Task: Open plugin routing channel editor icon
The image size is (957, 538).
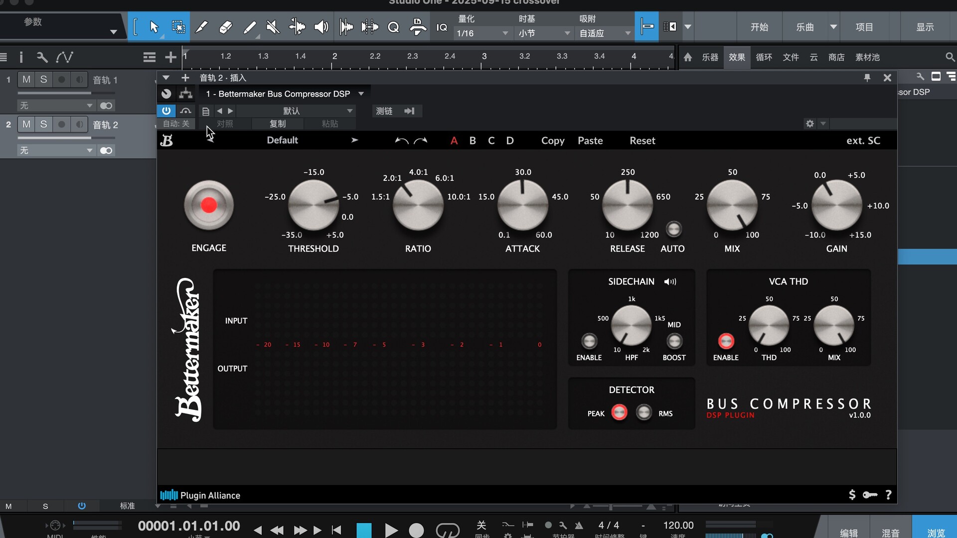Action: click(186, 94)
